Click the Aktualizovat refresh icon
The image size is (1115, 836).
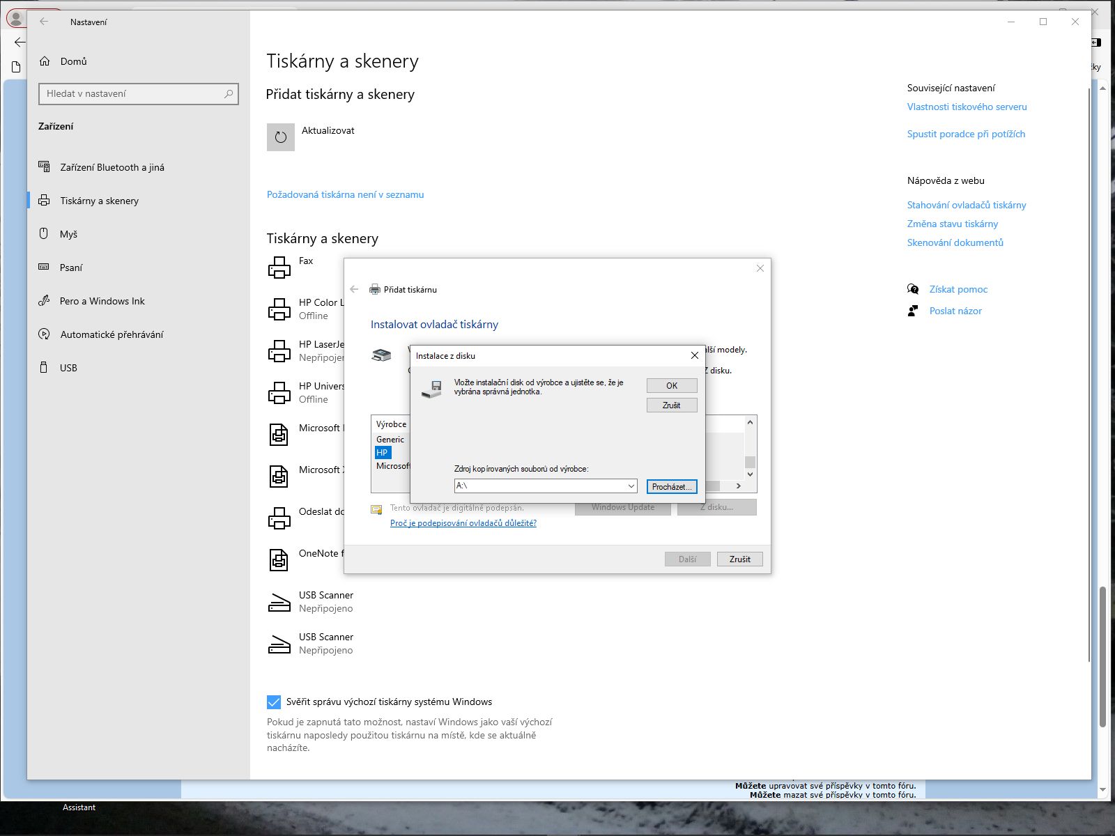(280, 137)
